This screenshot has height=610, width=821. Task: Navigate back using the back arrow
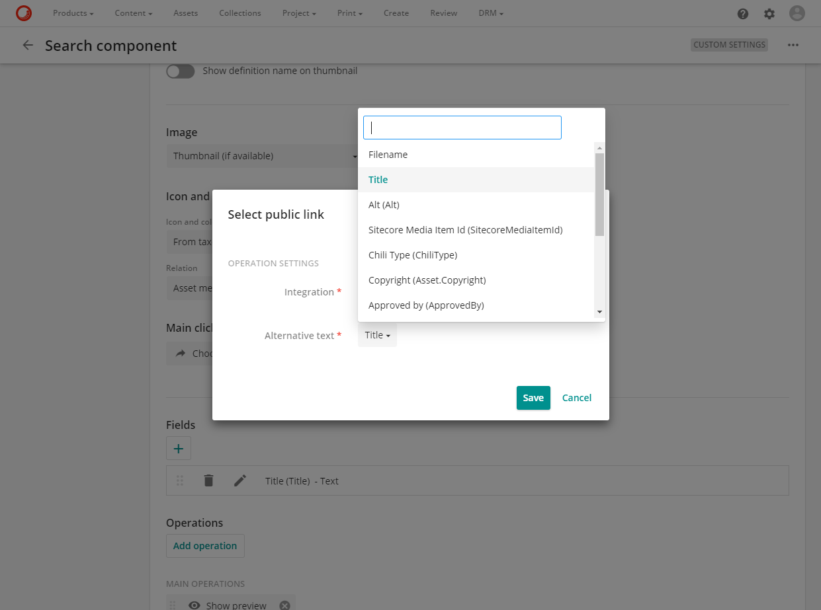pyautogui.click(x=27, y=45)
